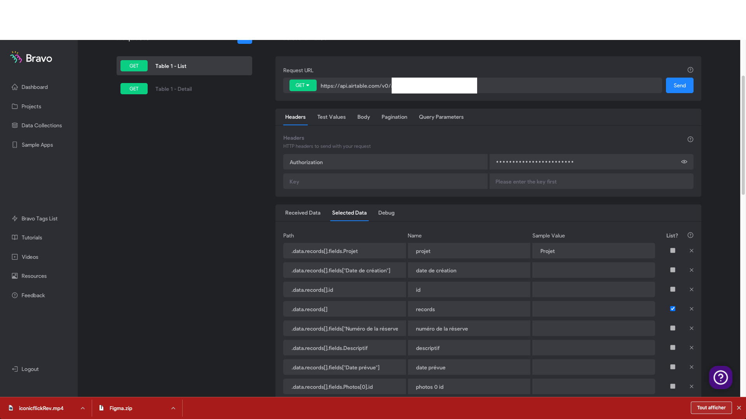
Task: Click the Bravo logo
Action: (x=31, y=58)
